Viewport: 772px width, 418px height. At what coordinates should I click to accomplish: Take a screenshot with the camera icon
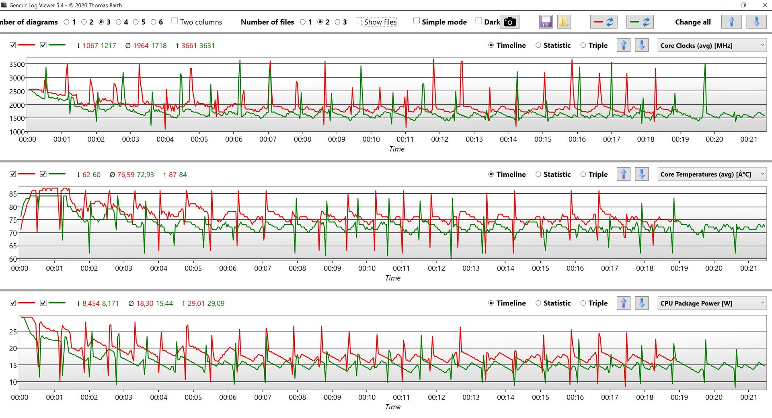(510, 22)
